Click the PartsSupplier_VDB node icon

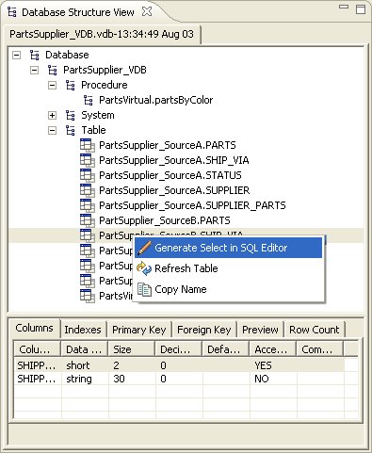pyautogui.click(x=52, y=70)
